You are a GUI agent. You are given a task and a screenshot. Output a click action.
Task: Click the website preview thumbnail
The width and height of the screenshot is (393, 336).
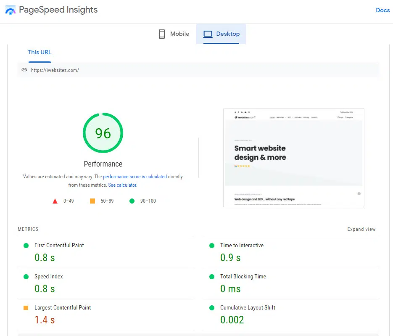pyautogui.click(x=293, y=157)
